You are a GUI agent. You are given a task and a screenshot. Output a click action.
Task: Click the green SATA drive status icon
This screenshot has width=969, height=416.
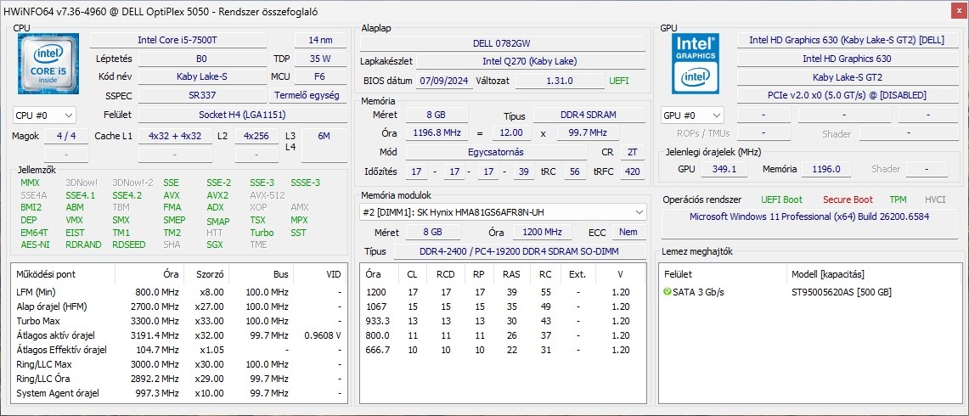click(x=667, y=292)
